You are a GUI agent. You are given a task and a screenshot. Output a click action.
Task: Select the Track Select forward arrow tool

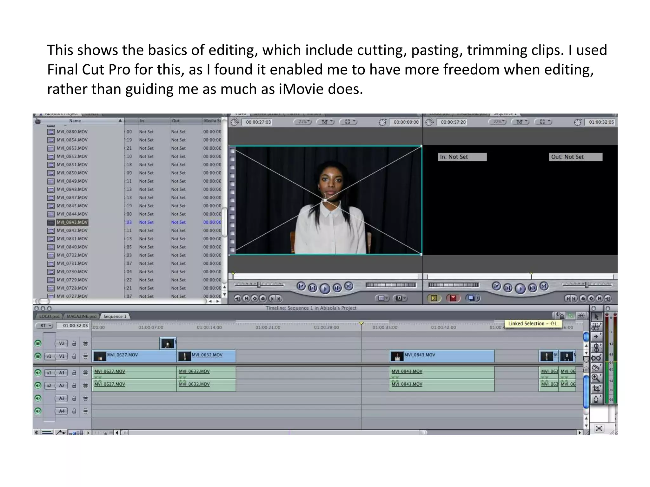pyautogui.click(x=596, y=336)
